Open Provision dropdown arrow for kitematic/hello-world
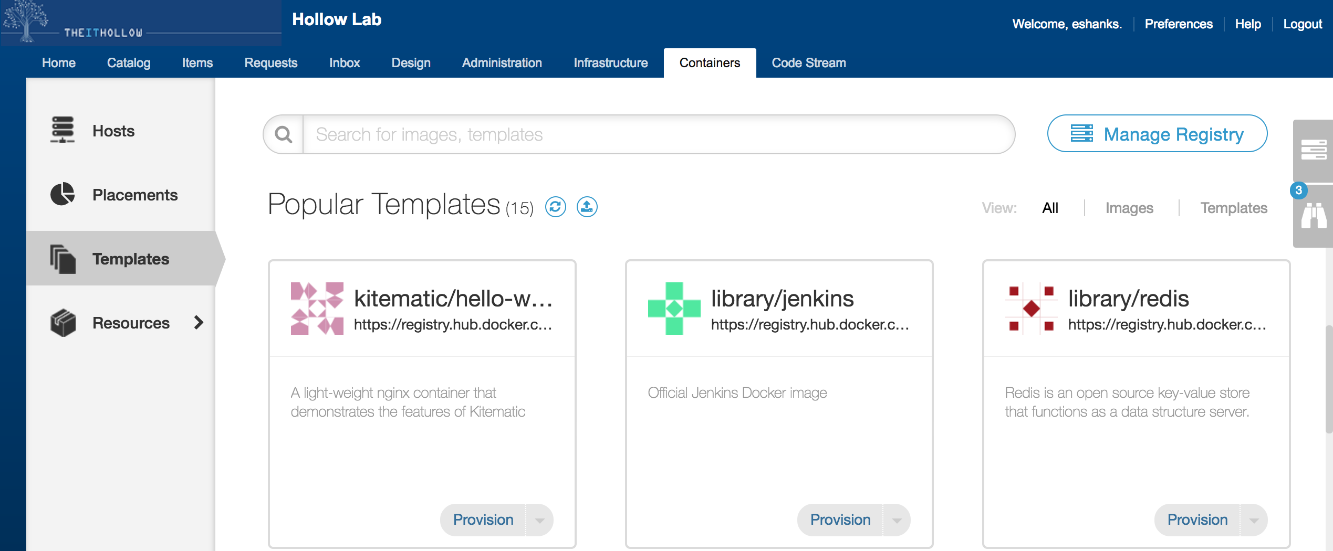 pos(539,520)
